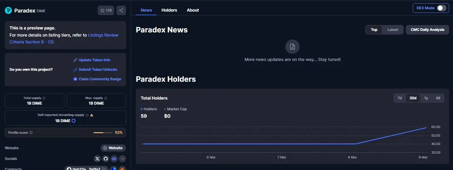453x170 pixels.
Task: Select 1y holders chart range
Action: [426, 98]
